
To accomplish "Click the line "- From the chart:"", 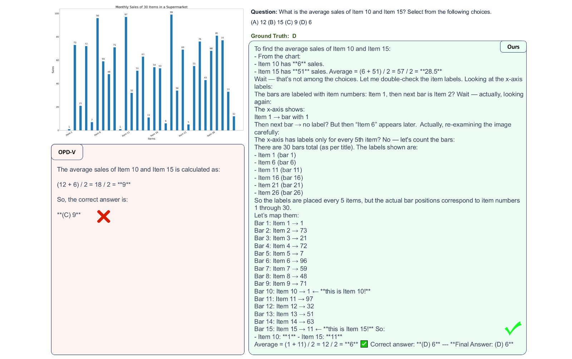I will coord(277,56).
